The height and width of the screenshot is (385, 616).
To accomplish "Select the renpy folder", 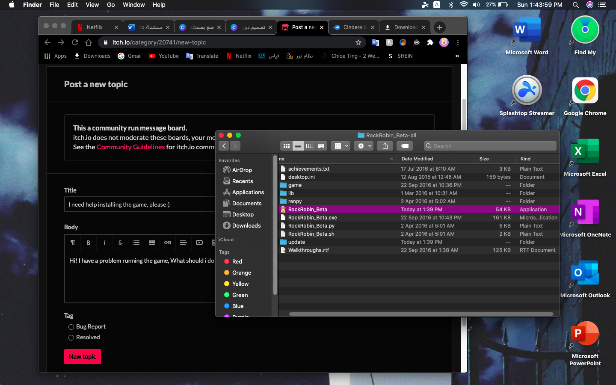I will 419,201.
